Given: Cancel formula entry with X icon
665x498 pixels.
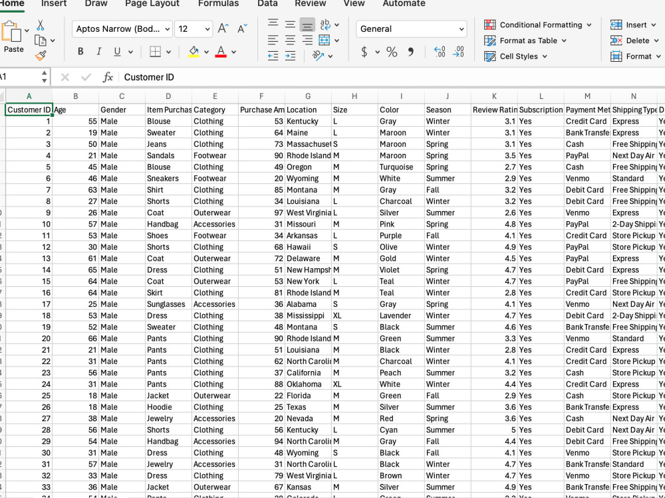Looking at the screenshot, I should coord(65,77).
